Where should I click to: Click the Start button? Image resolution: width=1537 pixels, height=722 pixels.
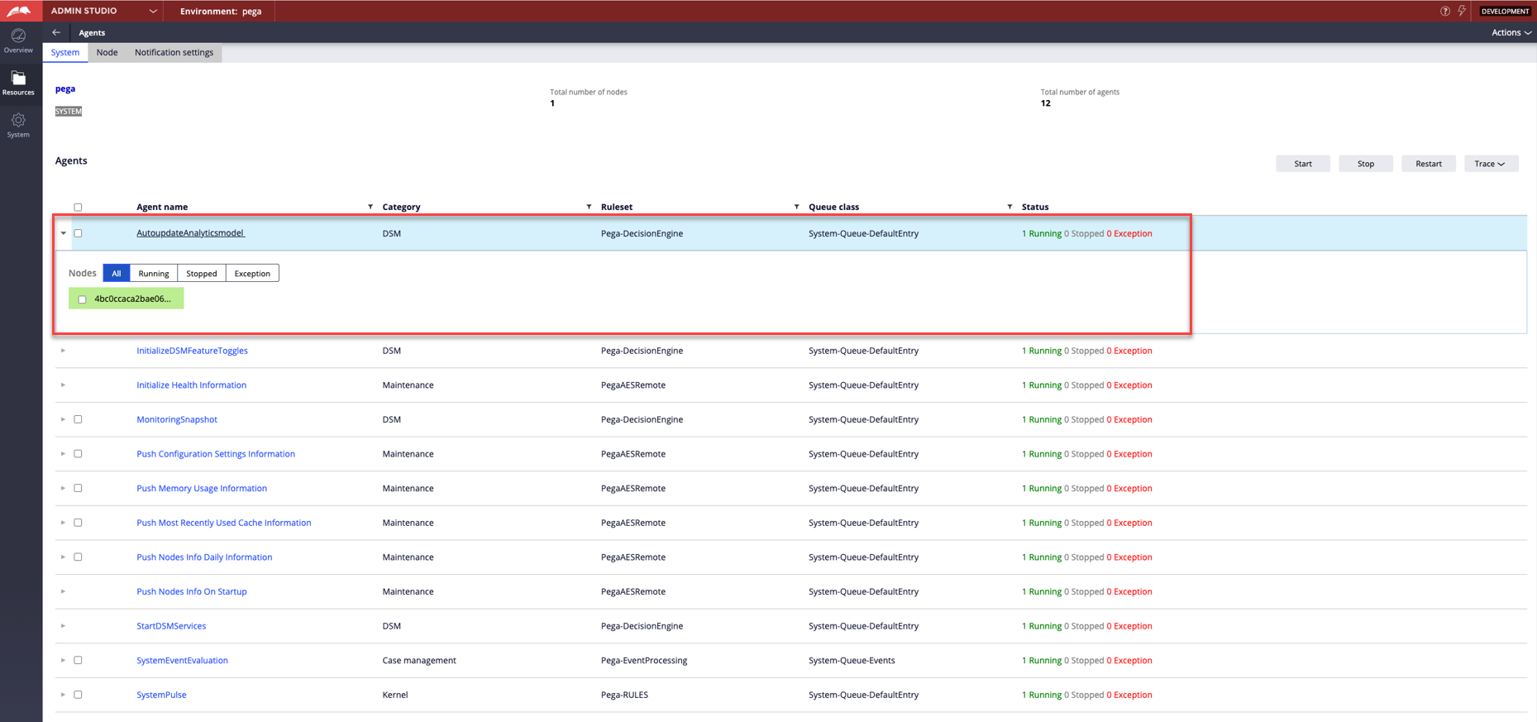1303,164
